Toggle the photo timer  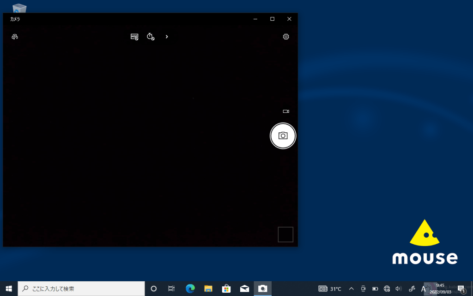[151, 37]
